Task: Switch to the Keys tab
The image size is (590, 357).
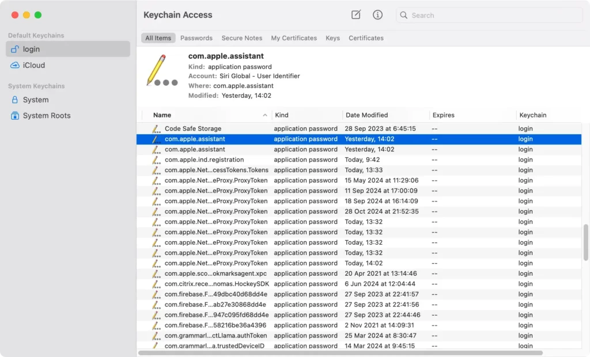Action: 332,38
